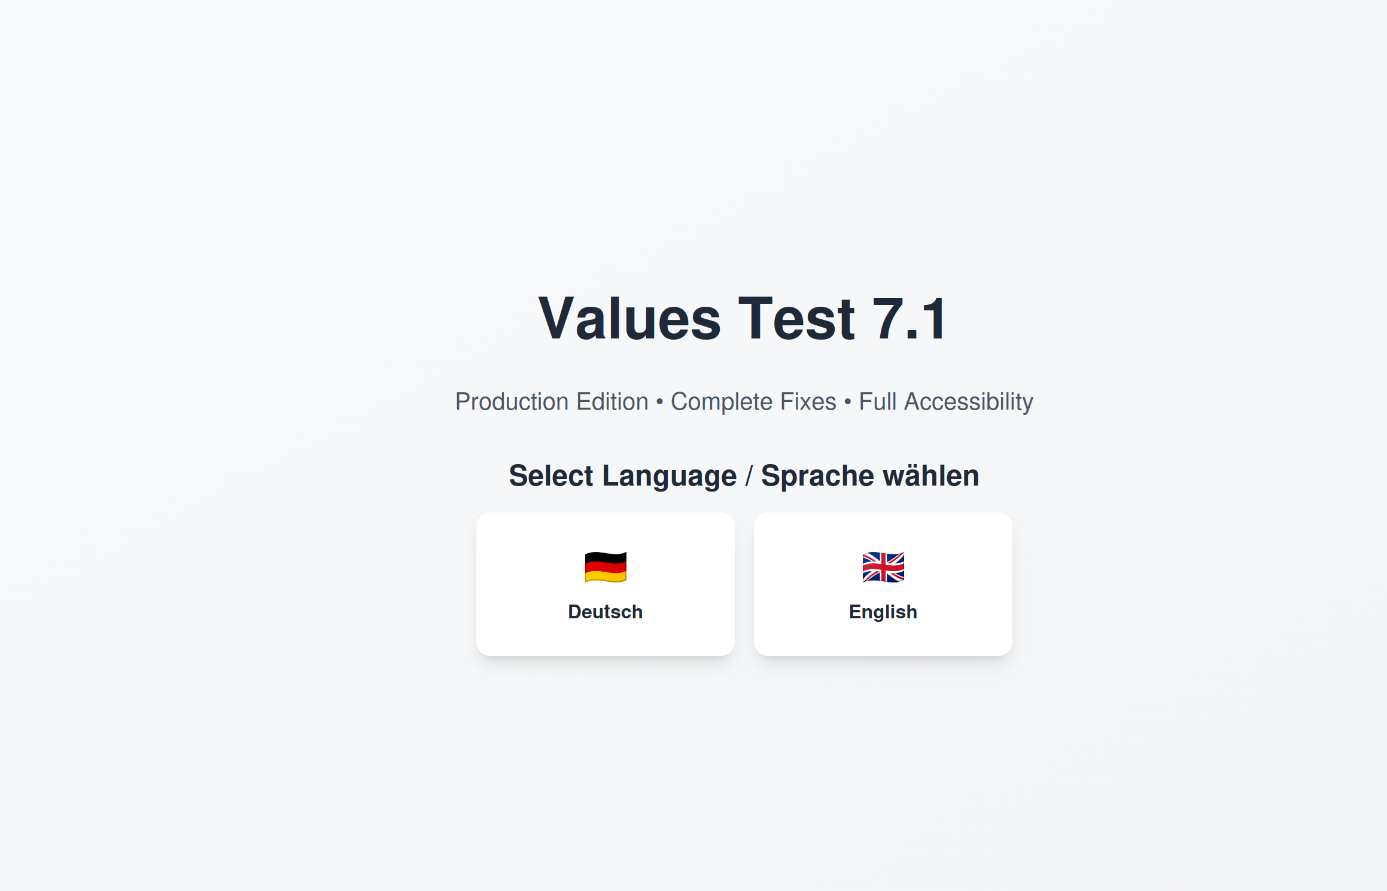
Task: Click the word "Full" in the subtitle
Action: tap(877, 402)
